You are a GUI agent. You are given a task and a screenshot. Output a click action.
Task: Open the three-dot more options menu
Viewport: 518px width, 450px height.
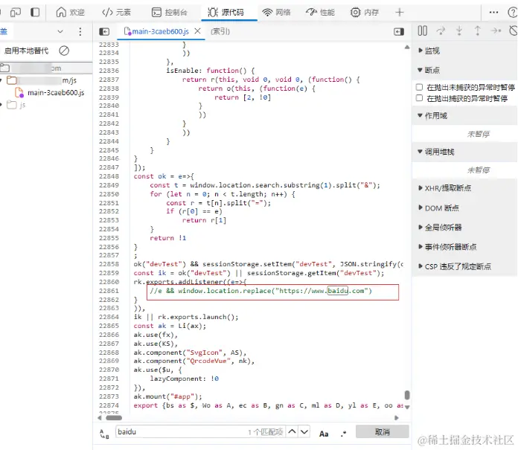point(493,13)
